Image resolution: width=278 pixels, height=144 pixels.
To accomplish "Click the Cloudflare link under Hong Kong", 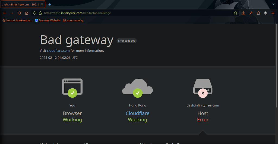I will coord(137,113).
